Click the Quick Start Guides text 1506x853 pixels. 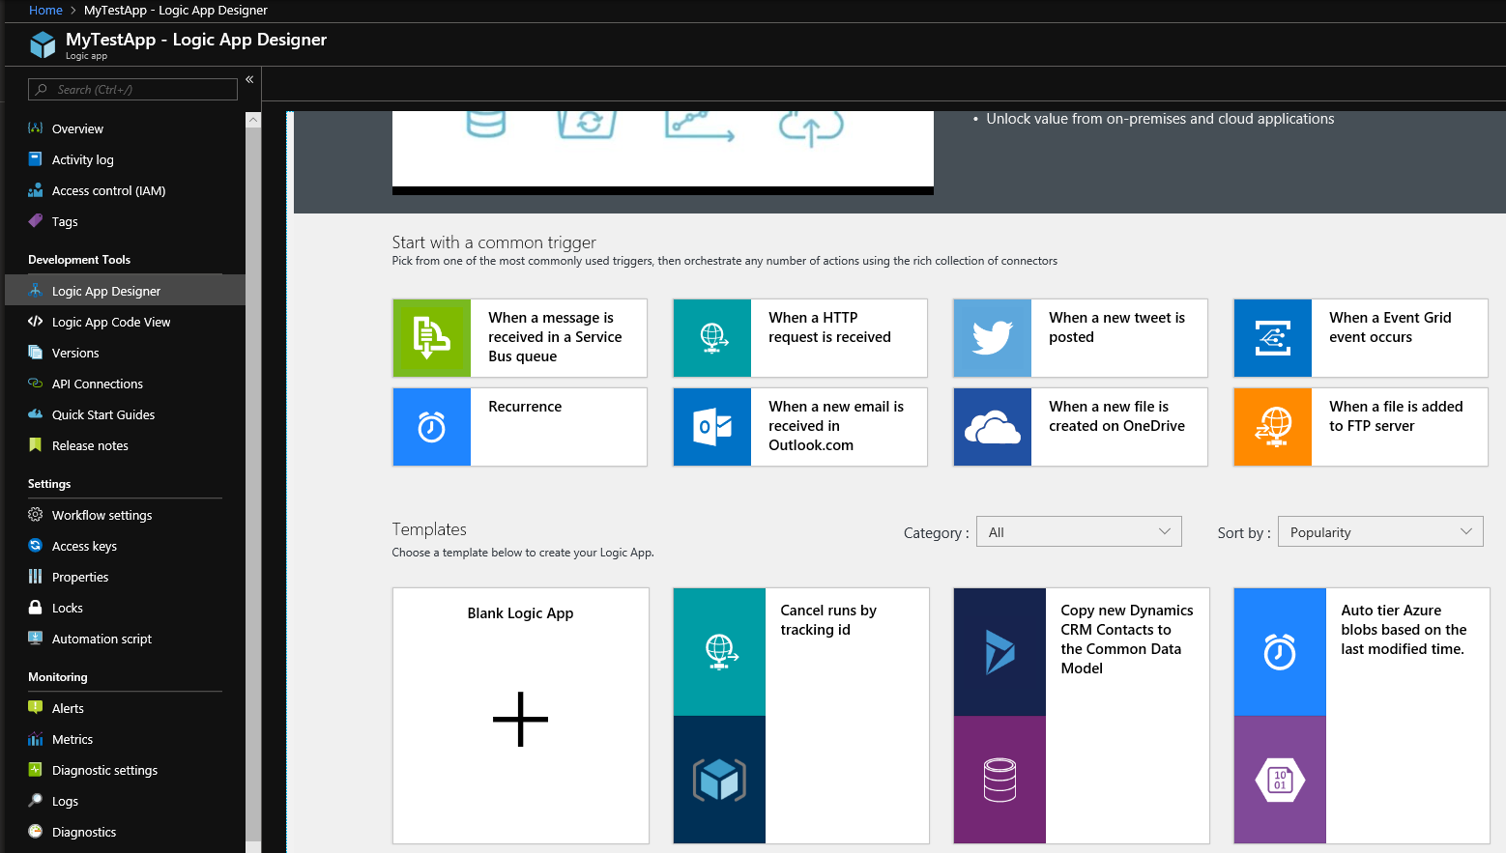point(103,414)
